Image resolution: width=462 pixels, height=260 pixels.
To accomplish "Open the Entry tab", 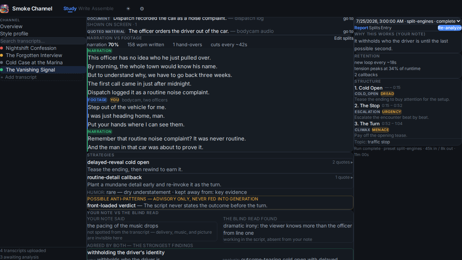I will coord(386,28).
